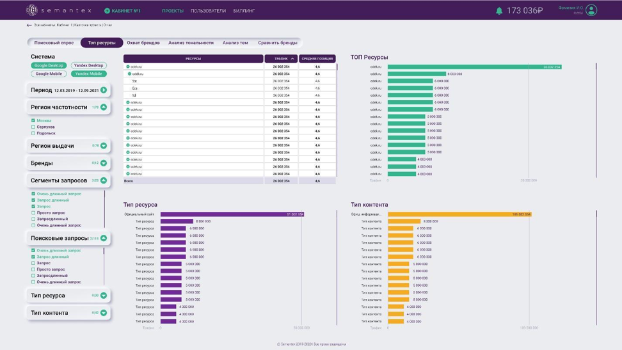
Task: Switch to Анализ тональности tab
Action: 191,43
